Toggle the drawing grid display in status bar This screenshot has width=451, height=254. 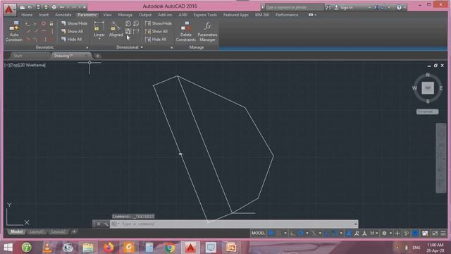pos(271,233)
